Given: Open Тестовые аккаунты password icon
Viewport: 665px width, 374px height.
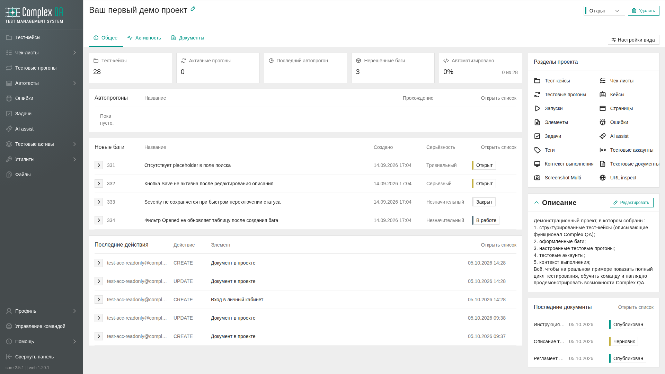Looking at the screenshot, I should (603, 150).
